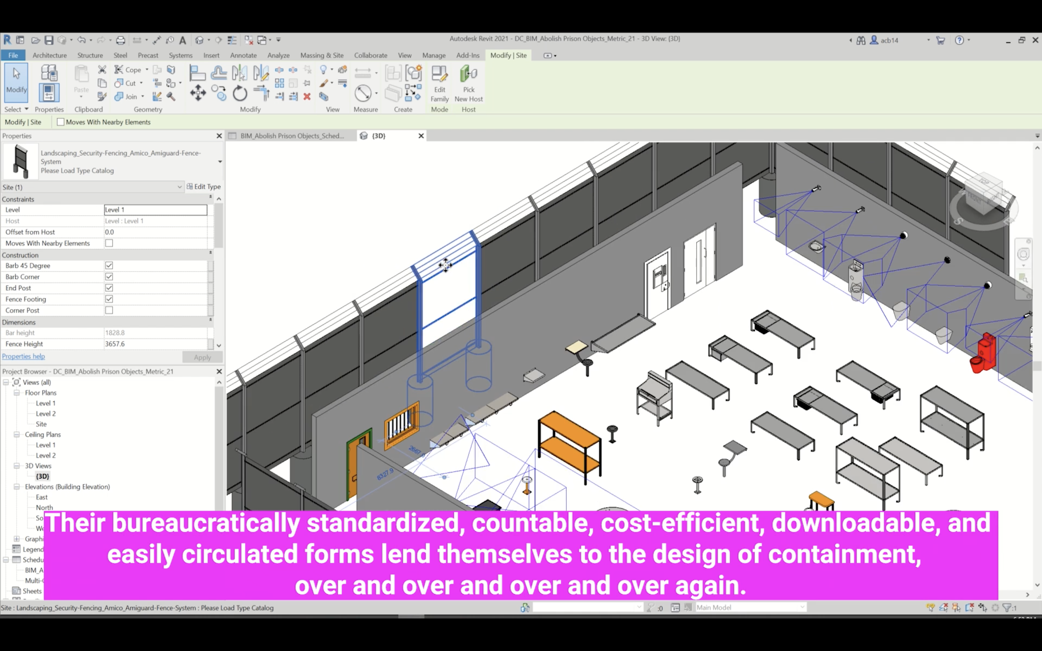Open the Site (1) filter dropdown
Image resolution: width=1042 pixels, height=651 pixels.
179,187
